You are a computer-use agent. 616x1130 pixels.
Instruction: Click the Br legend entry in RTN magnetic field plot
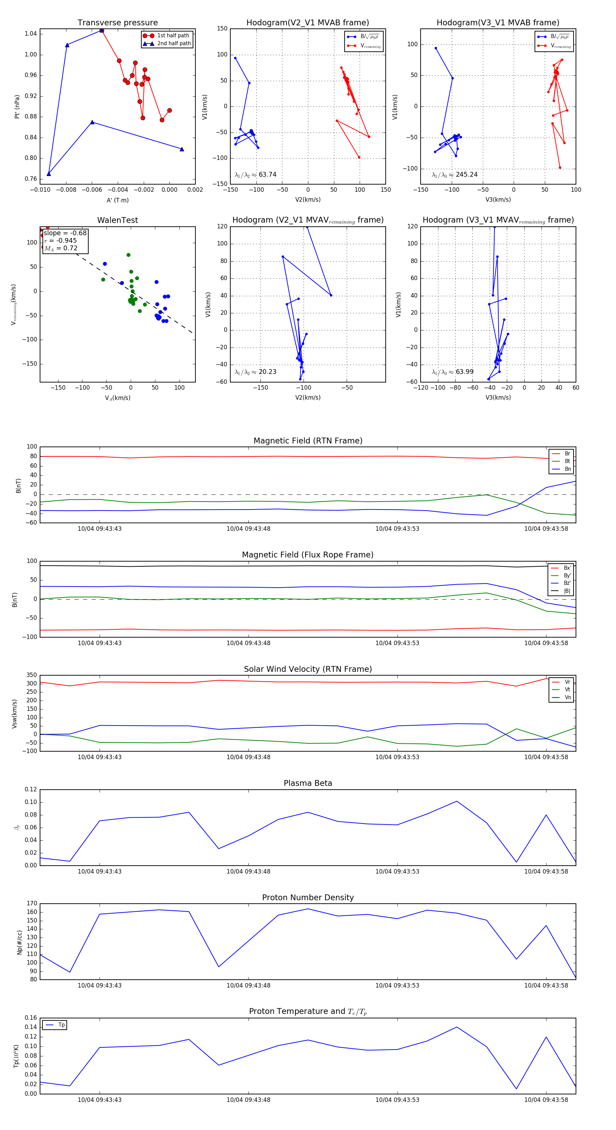point(561,454)
